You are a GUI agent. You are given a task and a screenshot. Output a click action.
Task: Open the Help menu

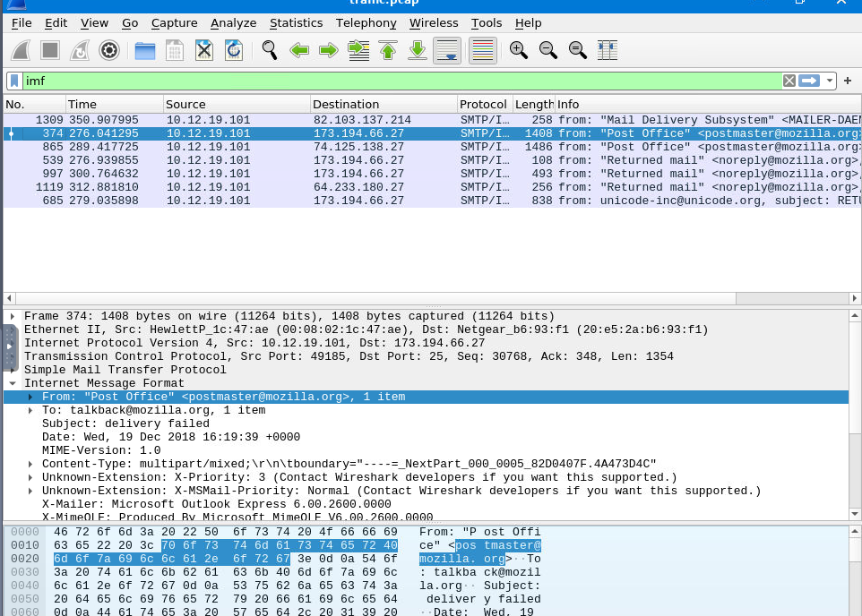(529, 23)
